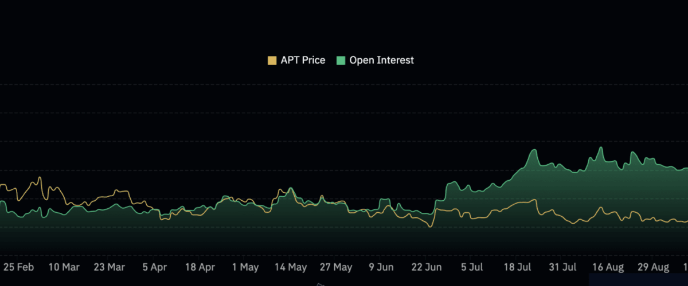The height and width of the screenshot is (286, 688).
Task: Toggle the APT Price series label
Action: [303, 60]
